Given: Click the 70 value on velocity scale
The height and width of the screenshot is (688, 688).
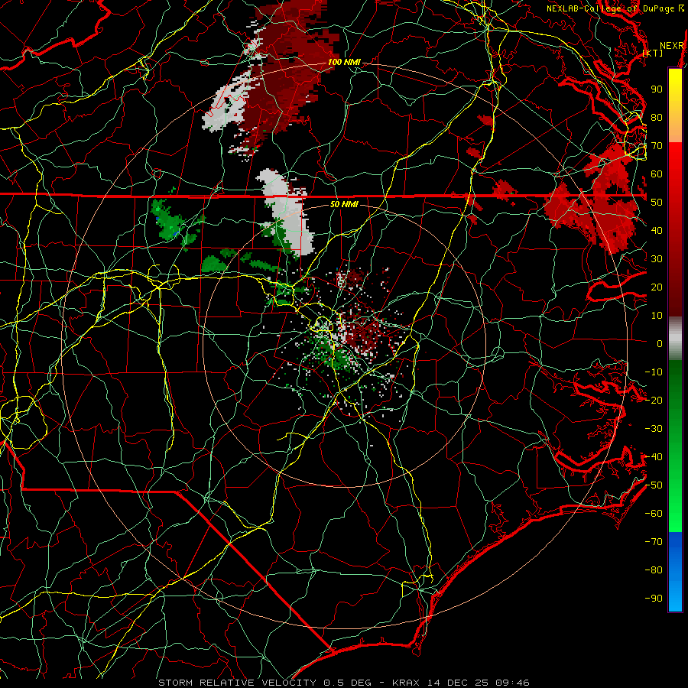Looking at the screenshot, I should [x=657, y=146].
